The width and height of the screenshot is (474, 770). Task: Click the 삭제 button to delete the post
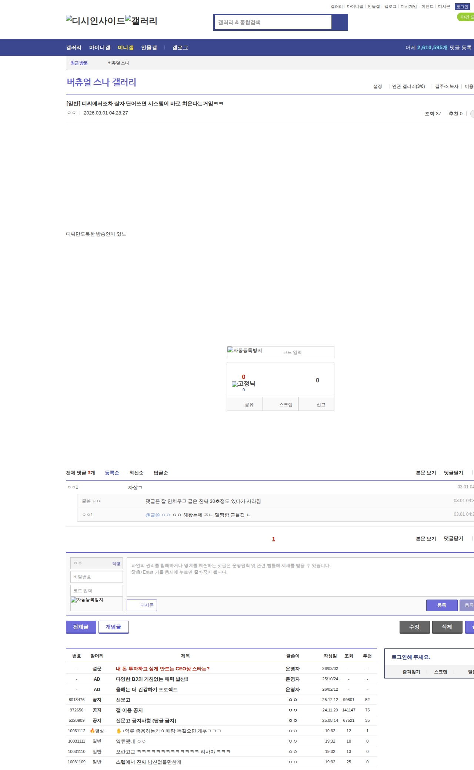(x=447, y=627)
